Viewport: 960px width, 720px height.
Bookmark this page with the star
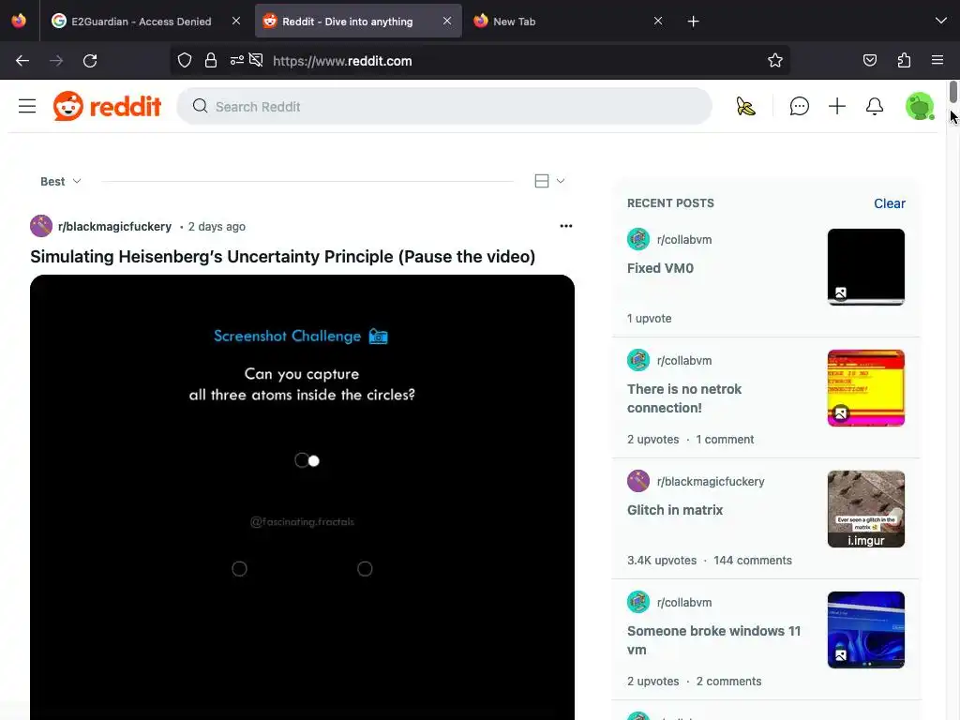point(775,60)
